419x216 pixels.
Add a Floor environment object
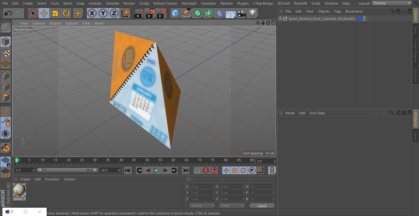231,13
